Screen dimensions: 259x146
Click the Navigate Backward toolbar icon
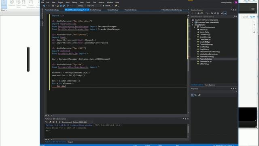click(x=44, y=6)
